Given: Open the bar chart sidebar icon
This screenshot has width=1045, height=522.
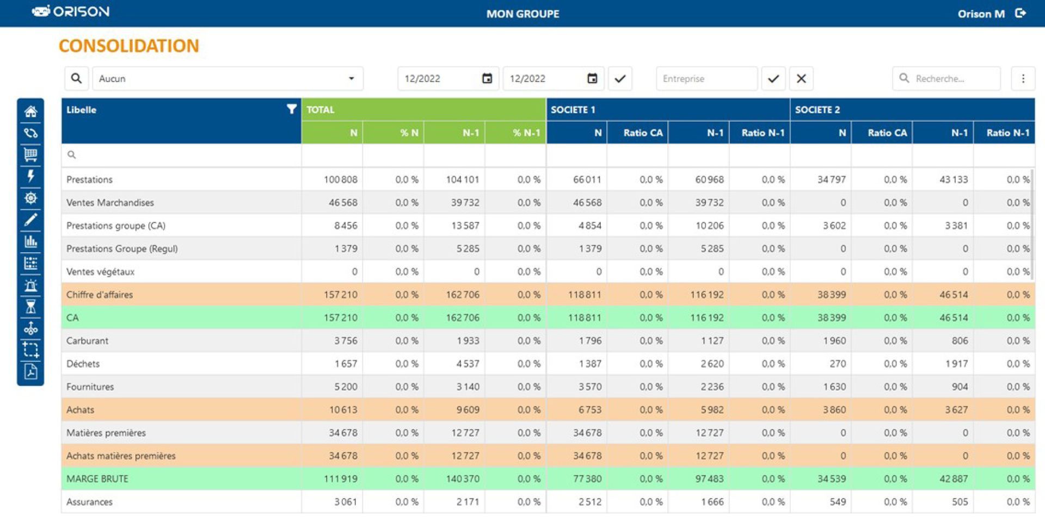Looking at the screenshot, I should point(30,241).
